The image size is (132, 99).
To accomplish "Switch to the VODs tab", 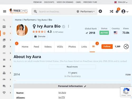I will coord(60,47).
